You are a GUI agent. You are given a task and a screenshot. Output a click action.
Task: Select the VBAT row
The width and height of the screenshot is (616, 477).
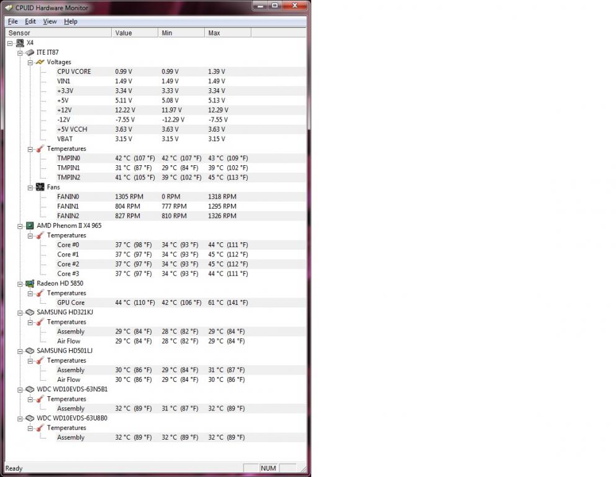[x=181, y=139]
